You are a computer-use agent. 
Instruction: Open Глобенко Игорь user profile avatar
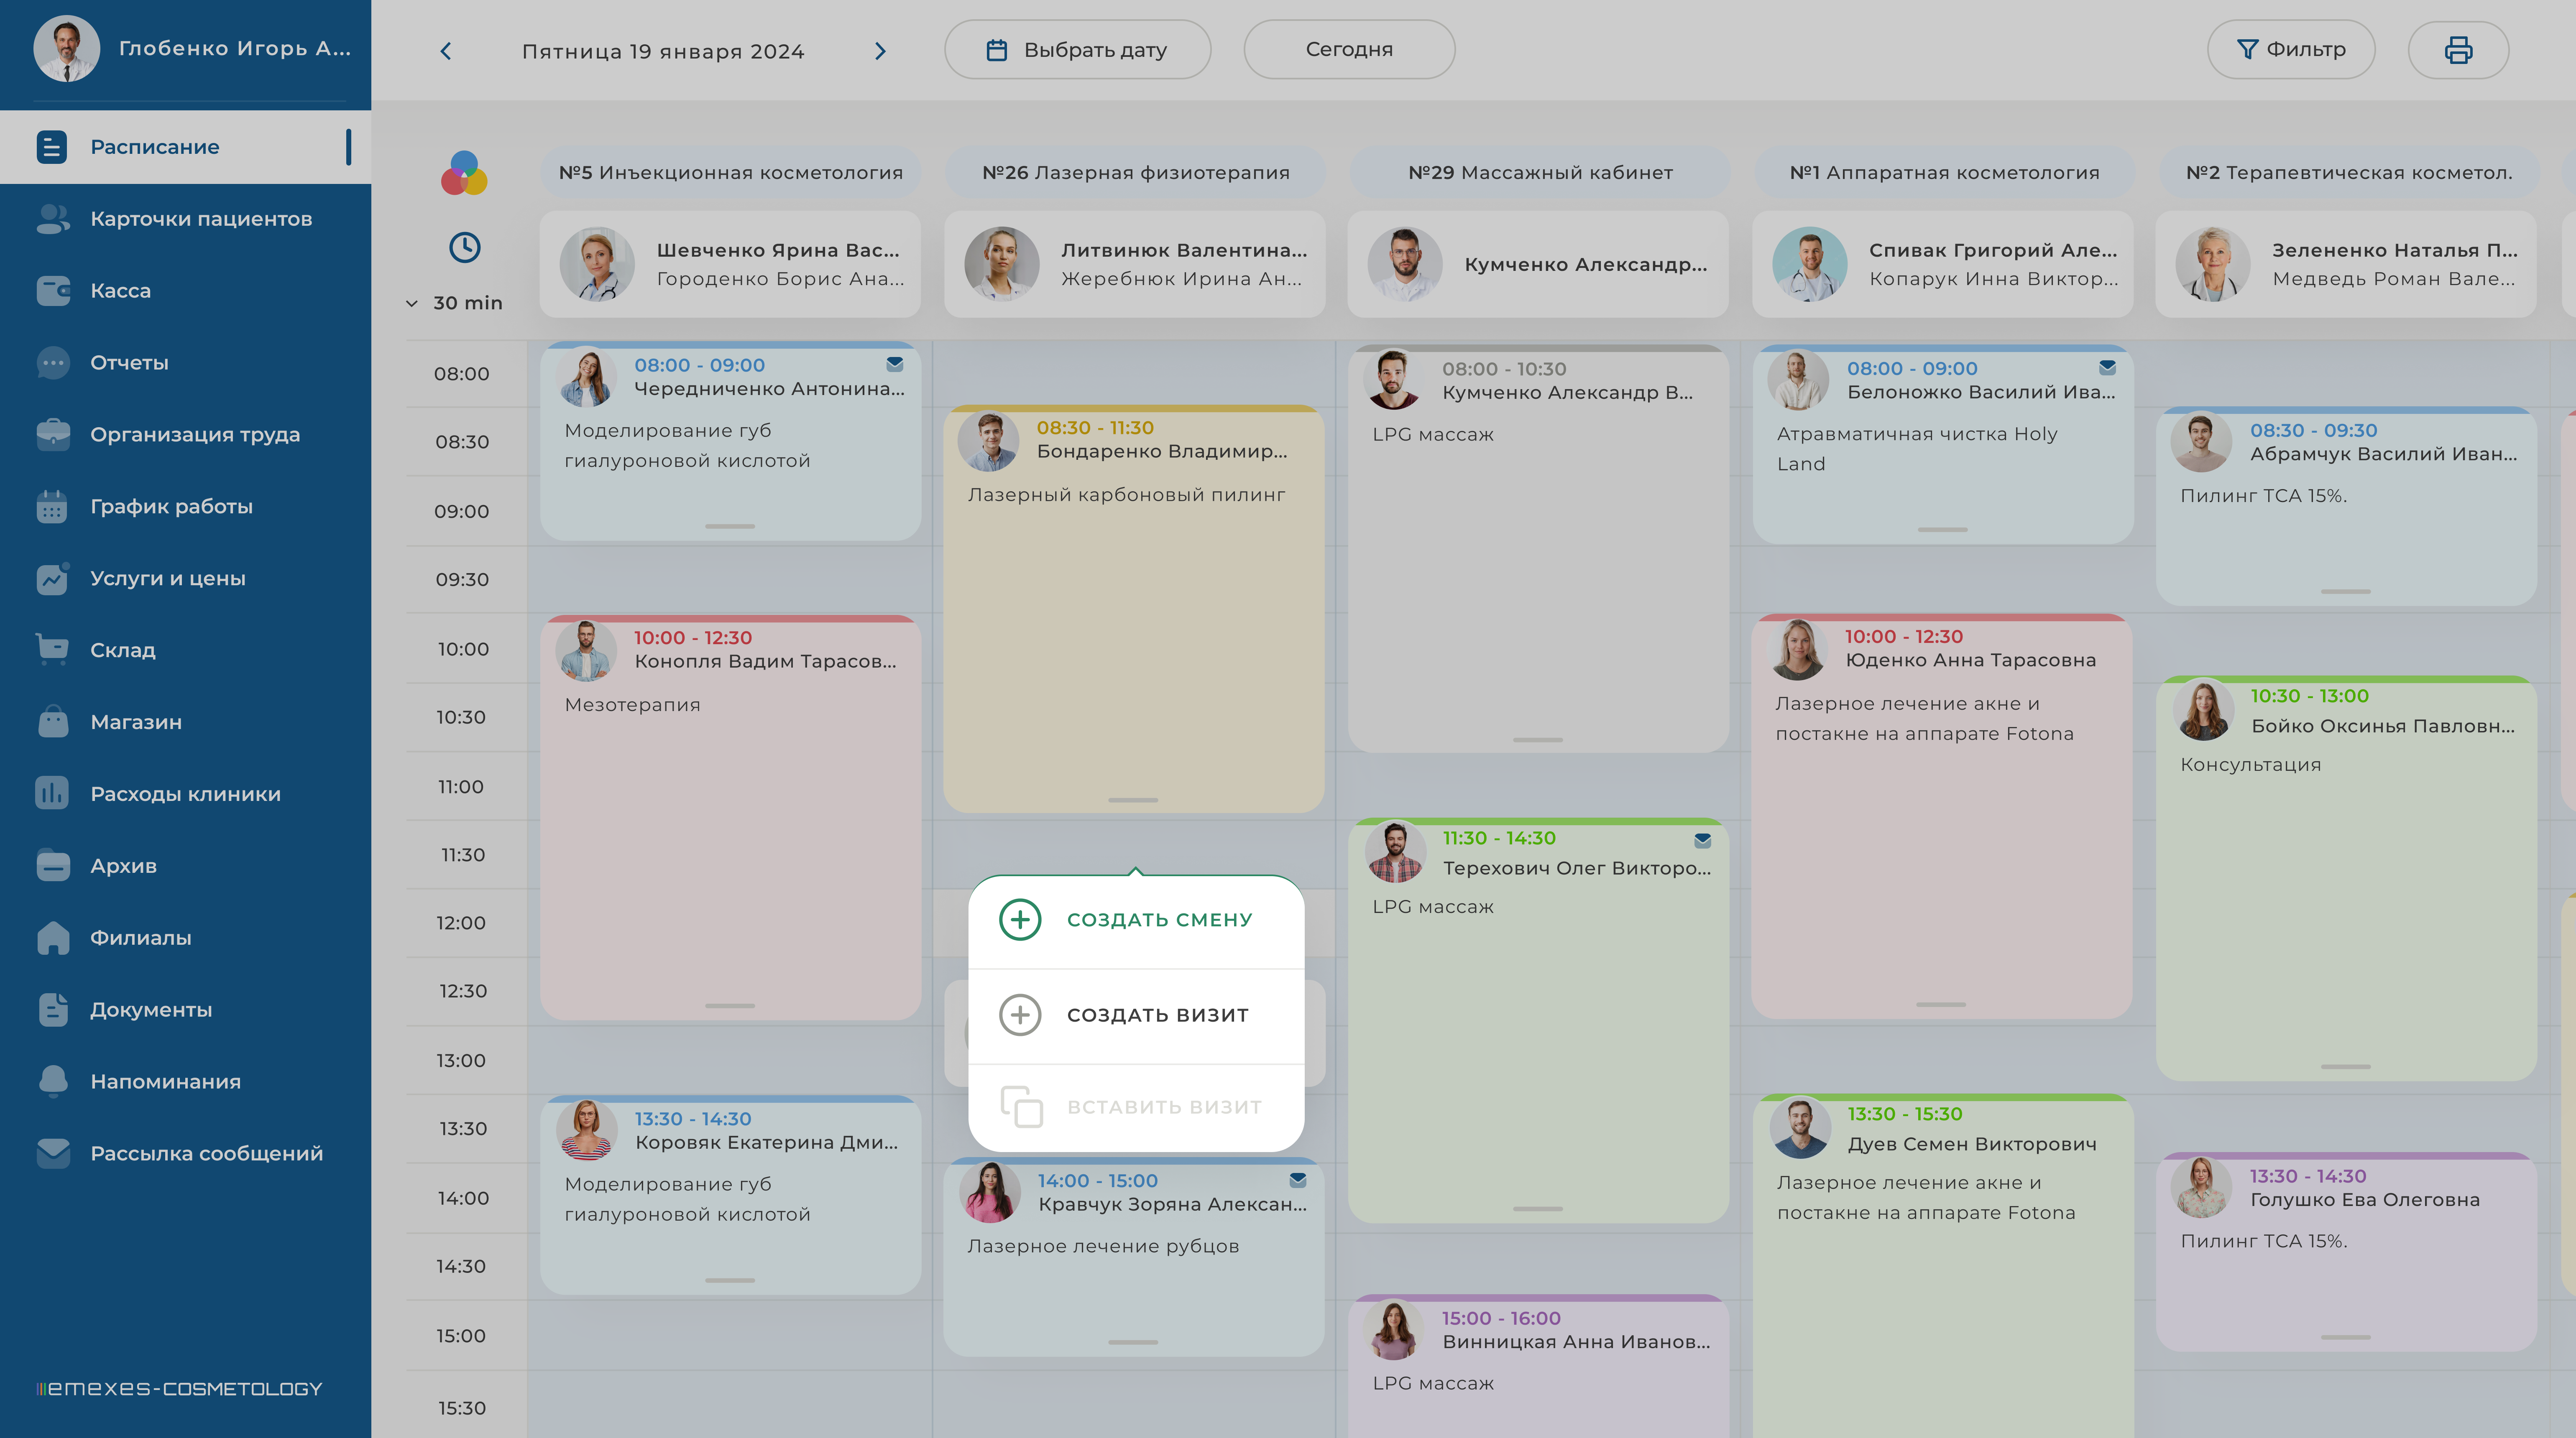tap(66, 48)
